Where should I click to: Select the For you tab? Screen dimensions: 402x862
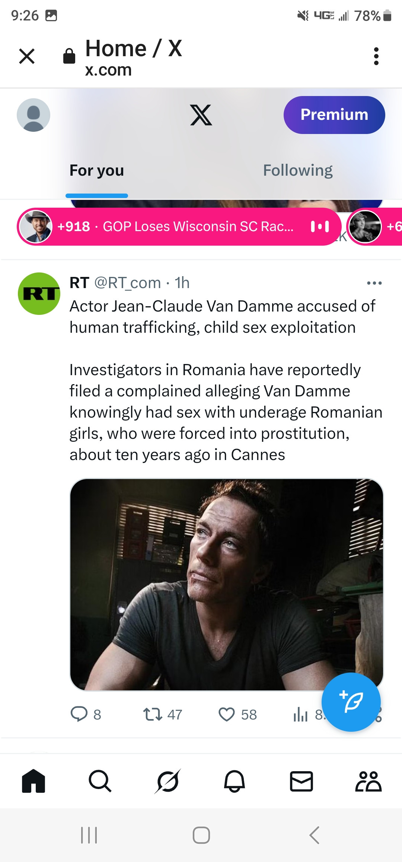pos(97,170)
